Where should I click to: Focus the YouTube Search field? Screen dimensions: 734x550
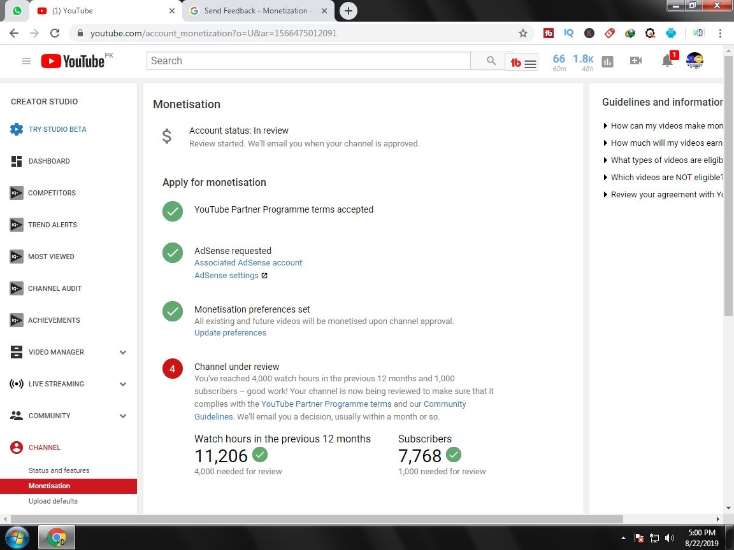coord(308,61)
